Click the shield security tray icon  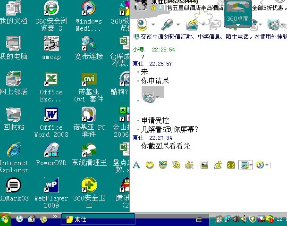coord(253,219)
